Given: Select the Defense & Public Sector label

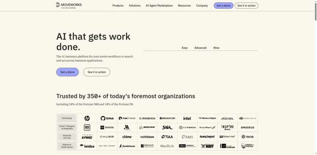Looking at the screenshot, I should click(x=67, y=146).
